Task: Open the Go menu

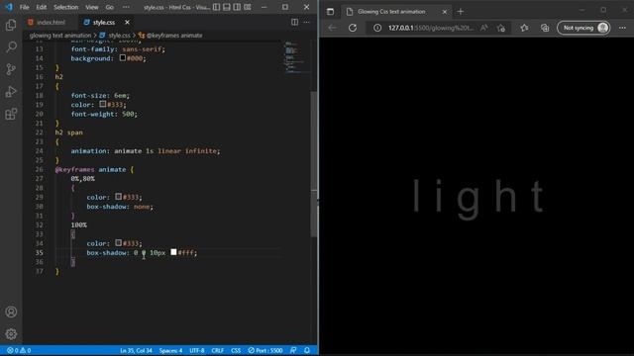Action: 110,7
